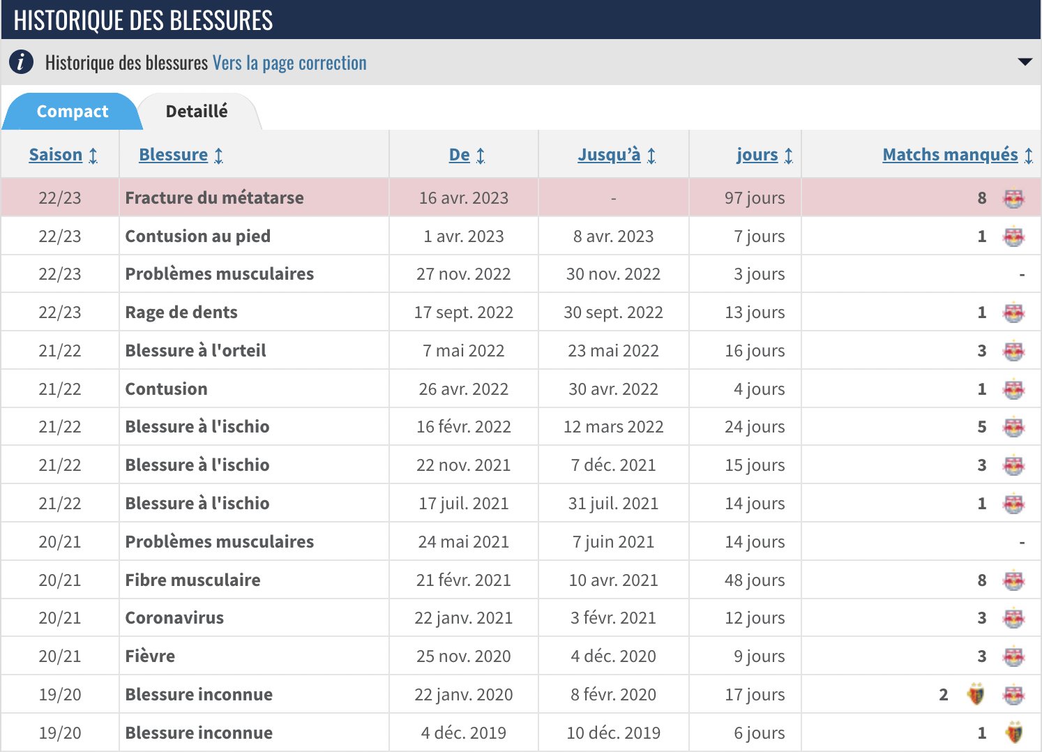
Task: Sort table by Saison column
Action: [x=56, y=155]
